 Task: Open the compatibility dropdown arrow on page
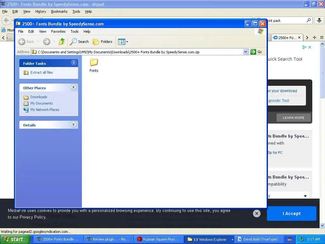305,196
